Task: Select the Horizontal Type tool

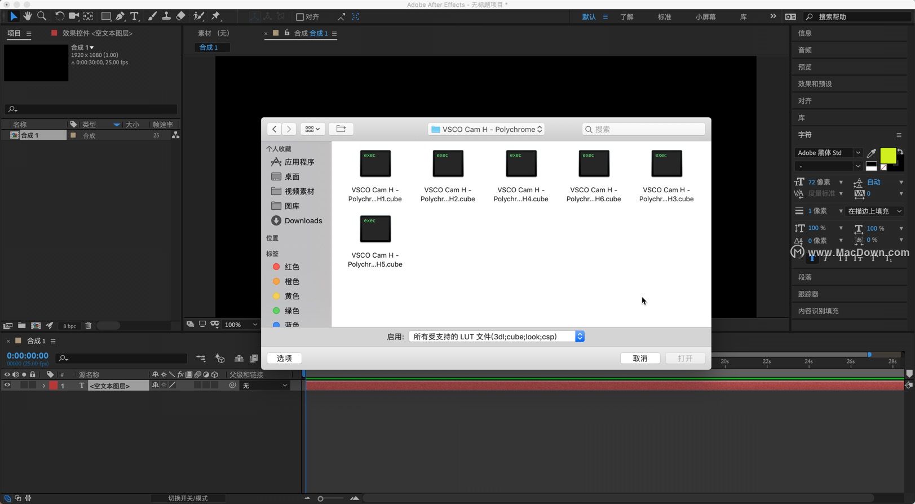Action: click(134, 16)
